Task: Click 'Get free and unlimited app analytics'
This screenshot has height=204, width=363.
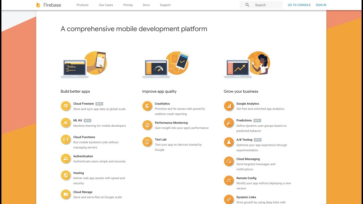Action: 260,109
